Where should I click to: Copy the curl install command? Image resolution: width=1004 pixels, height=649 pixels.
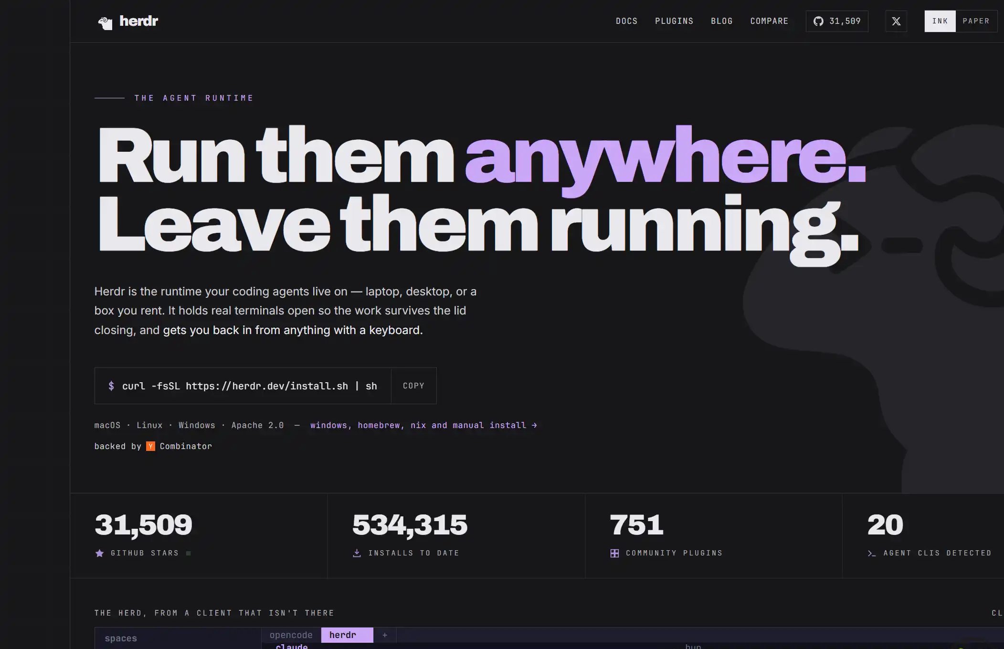click(x=413, y=386)
